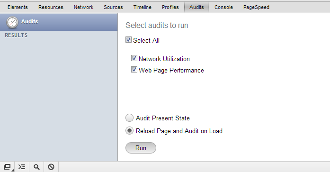Open the Profiles tab
The width and height of the screenshot is (330, 172).
pyautogui.click(x=170, y=7)
